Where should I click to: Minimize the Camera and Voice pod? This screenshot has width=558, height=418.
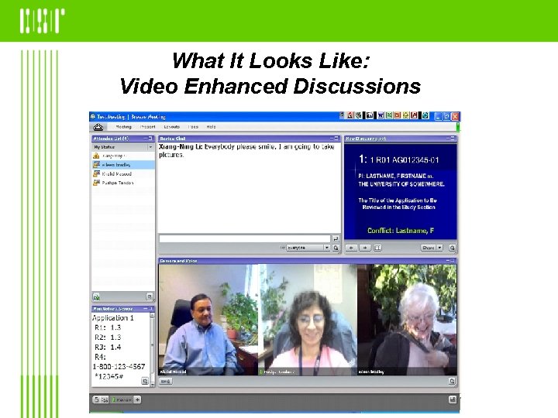(x=448, y=261)
